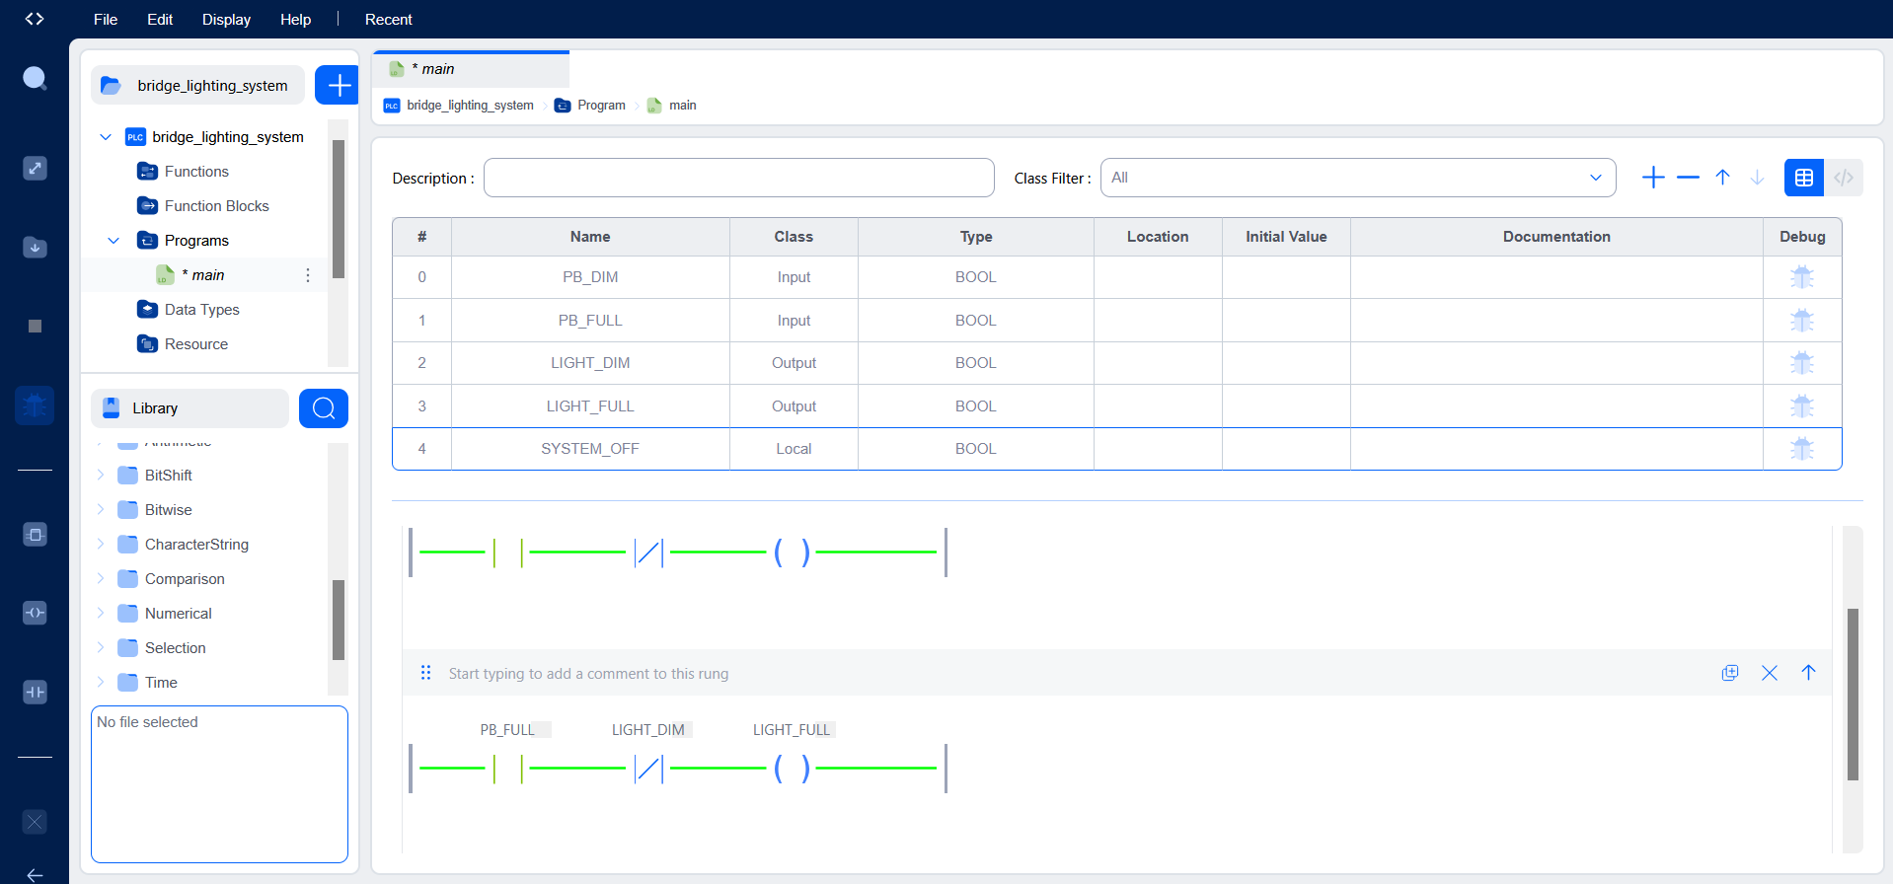Viewport: 1893px width, 884px height.
Task: Move variable down with arrow icon
Action: (x=1757, y=178)
